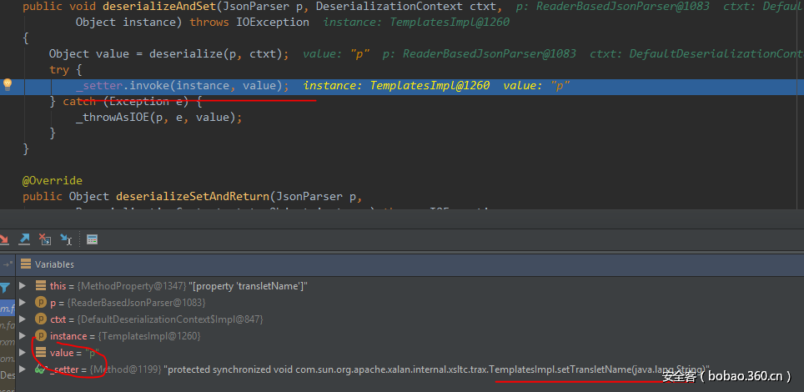
Task: Click the filter funnel icon in Frames
Action: [x=5, y=288]
